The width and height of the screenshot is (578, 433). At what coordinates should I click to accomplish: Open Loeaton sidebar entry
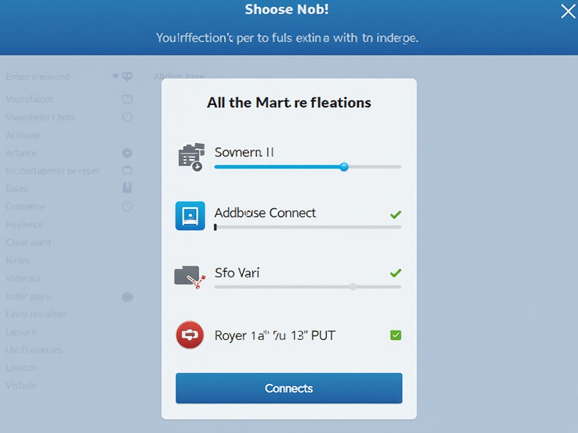pos(21,368)
